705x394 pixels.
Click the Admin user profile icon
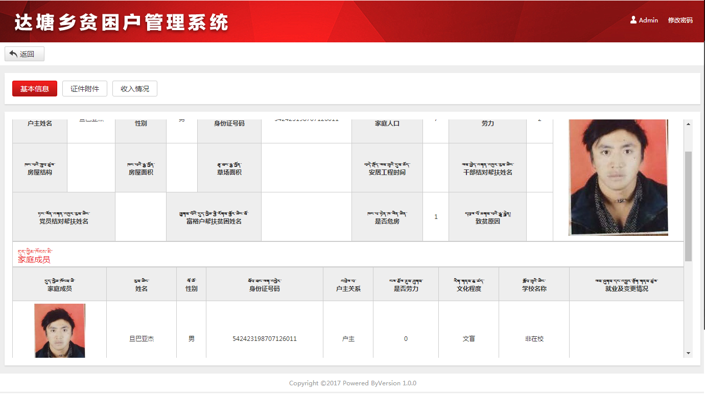click(x=633, y=20)
